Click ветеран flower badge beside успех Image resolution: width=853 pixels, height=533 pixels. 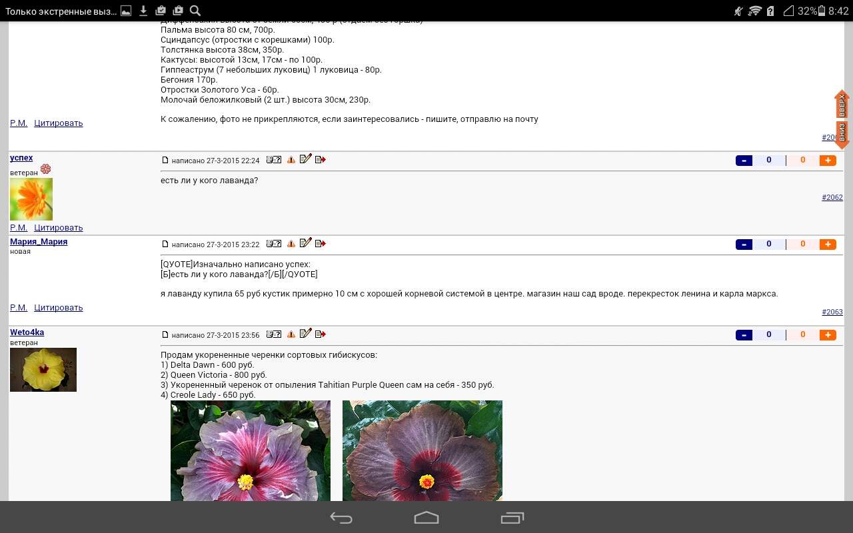pos(45,169)
